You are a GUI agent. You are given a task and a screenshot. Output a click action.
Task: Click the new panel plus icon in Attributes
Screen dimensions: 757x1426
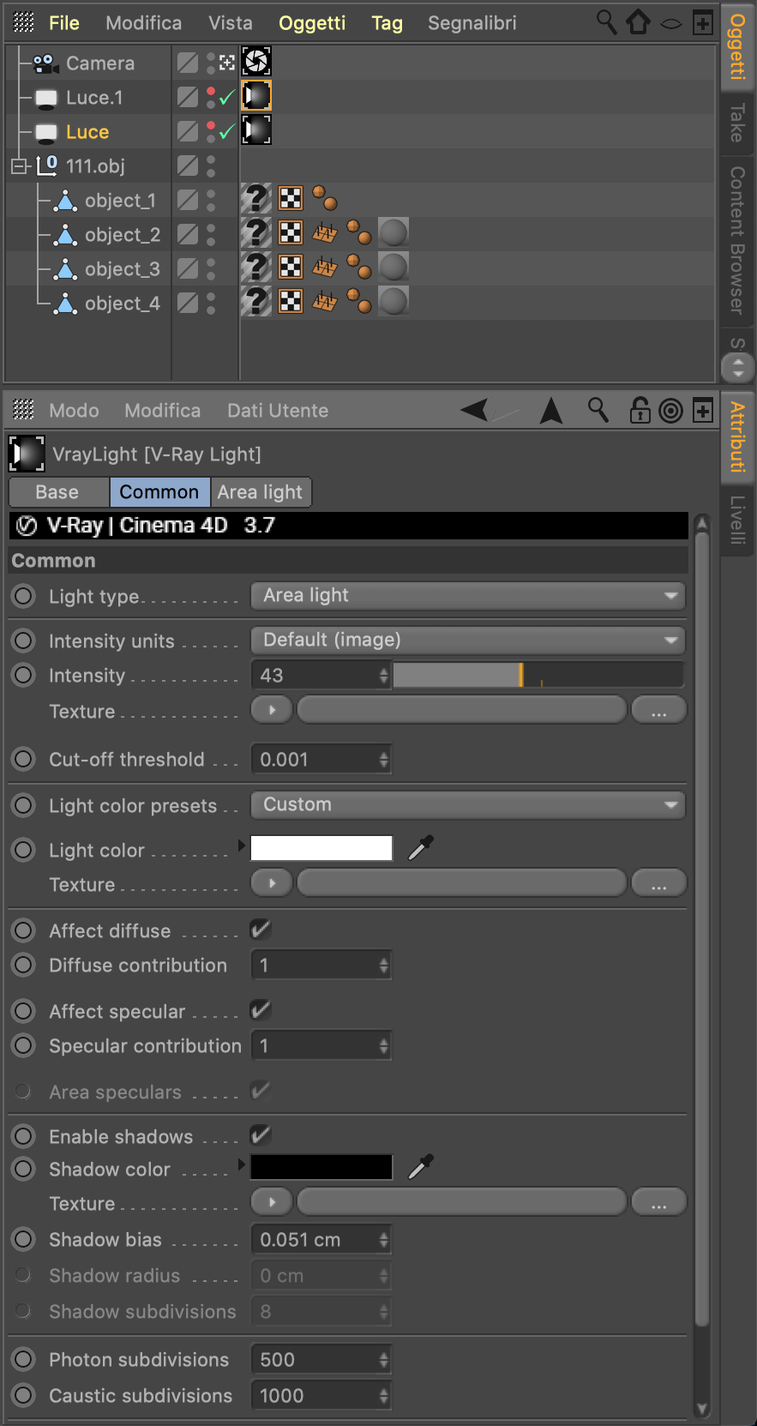(x=703, y=411)
